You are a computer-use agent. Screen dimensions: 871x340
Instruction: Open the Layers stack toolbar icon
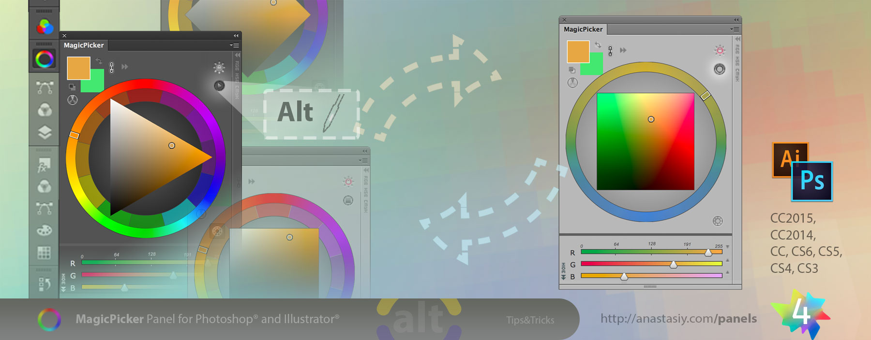pos(45,132)
